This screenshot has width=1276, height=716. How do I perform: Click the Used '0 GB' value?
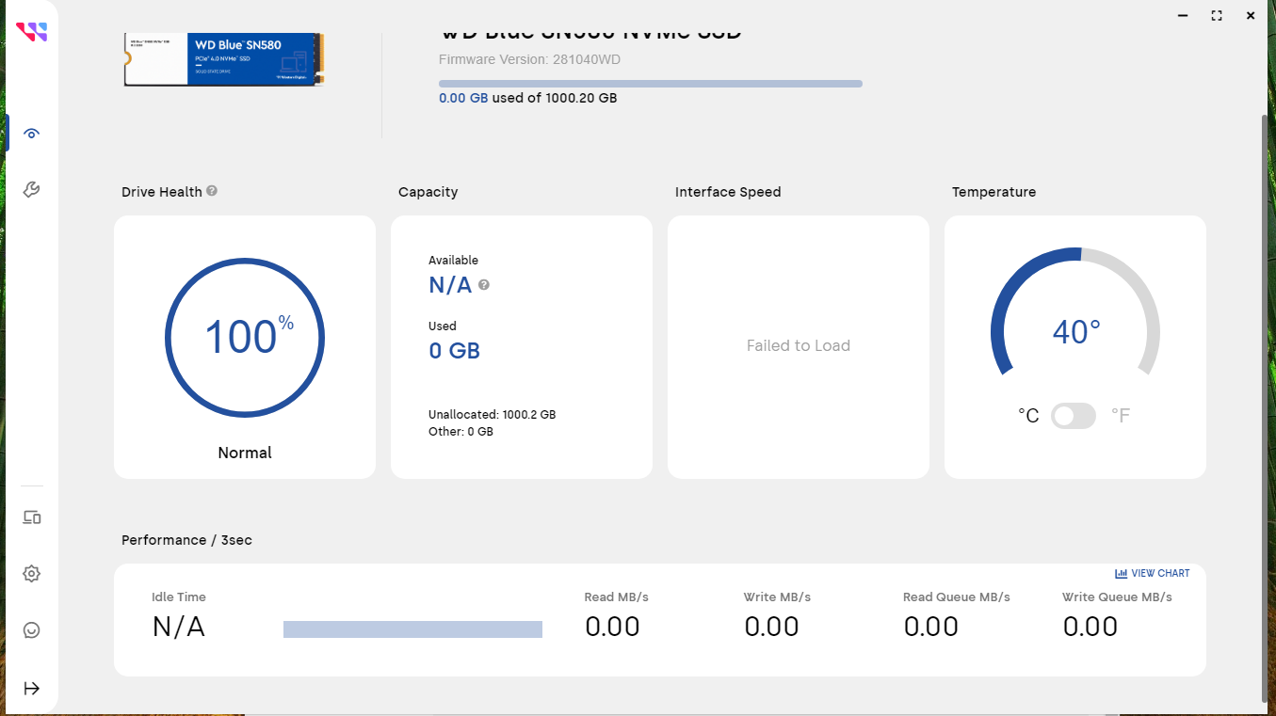coord(454,351)
